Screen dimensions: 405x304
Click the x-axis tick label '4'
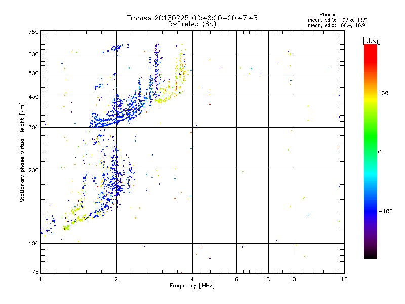pos(192,279)
